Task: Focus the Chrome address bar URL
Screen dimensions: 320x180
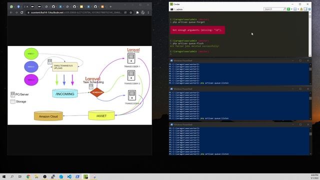Action: [76, 12]
